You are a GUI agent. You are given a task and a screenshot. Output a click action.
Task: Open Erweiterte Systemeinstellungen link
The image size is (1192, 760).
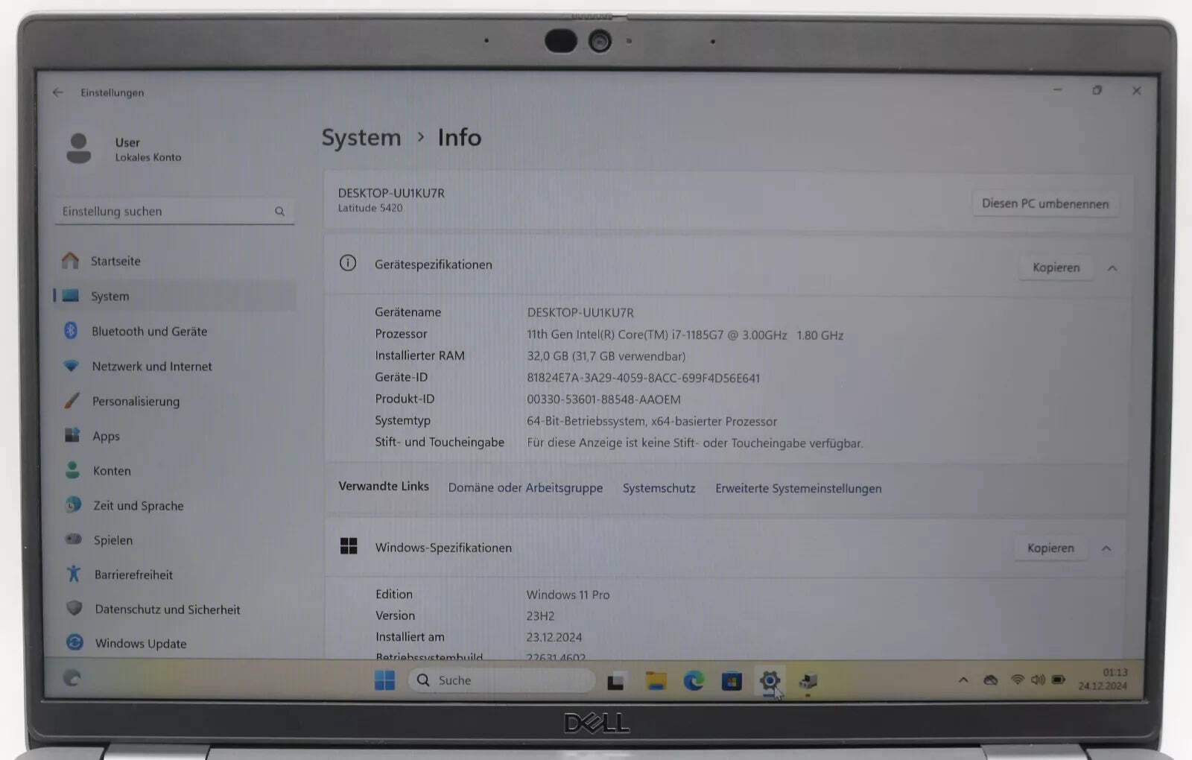tap(798, 489)
